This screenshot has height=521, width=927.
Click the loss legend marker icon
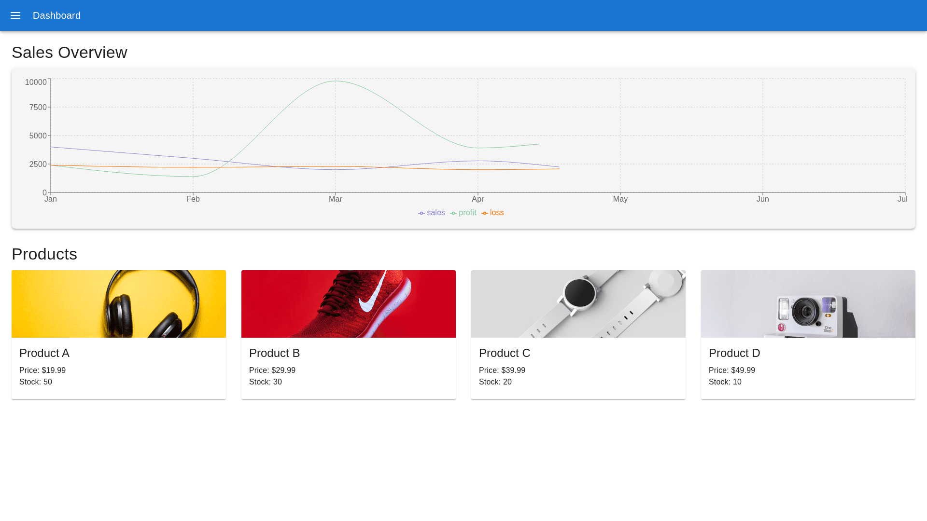click(485, 213)
